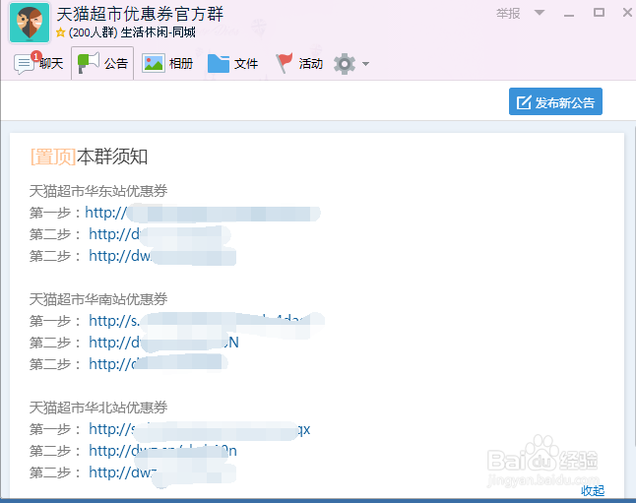Open the group avatar picture
This screenshot has height=503, width=636.
click(30, 23)
